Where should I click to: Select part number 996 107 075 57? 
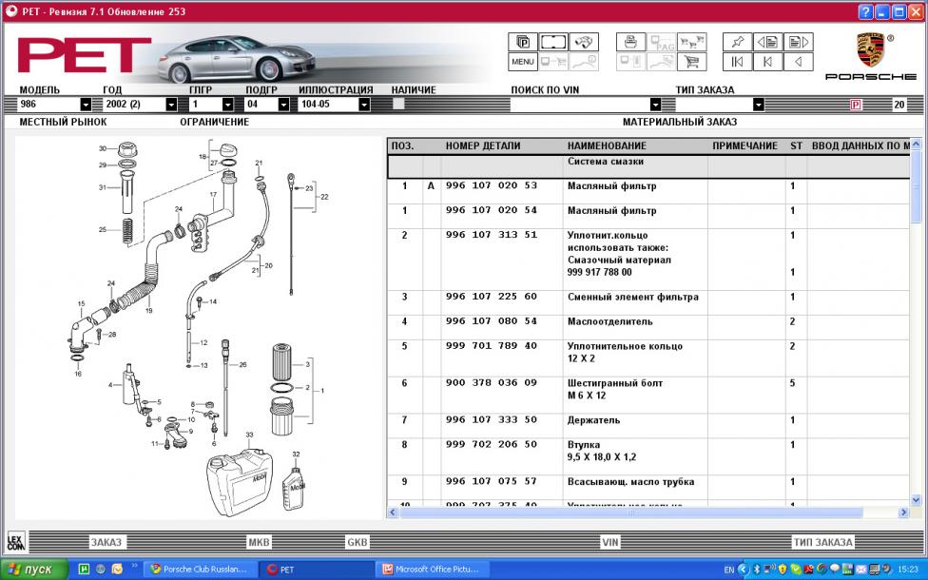click(492, 481)
